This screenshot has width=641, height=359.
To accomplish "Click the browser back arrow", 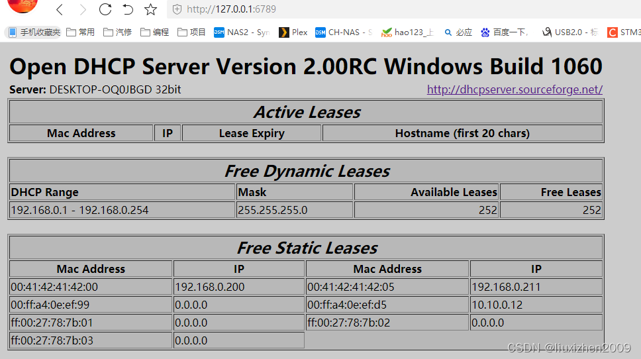I will point(60,9).
